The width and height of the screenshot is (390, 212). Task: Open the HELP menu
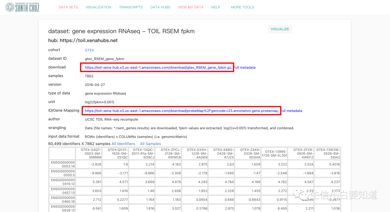coord(216,7)
